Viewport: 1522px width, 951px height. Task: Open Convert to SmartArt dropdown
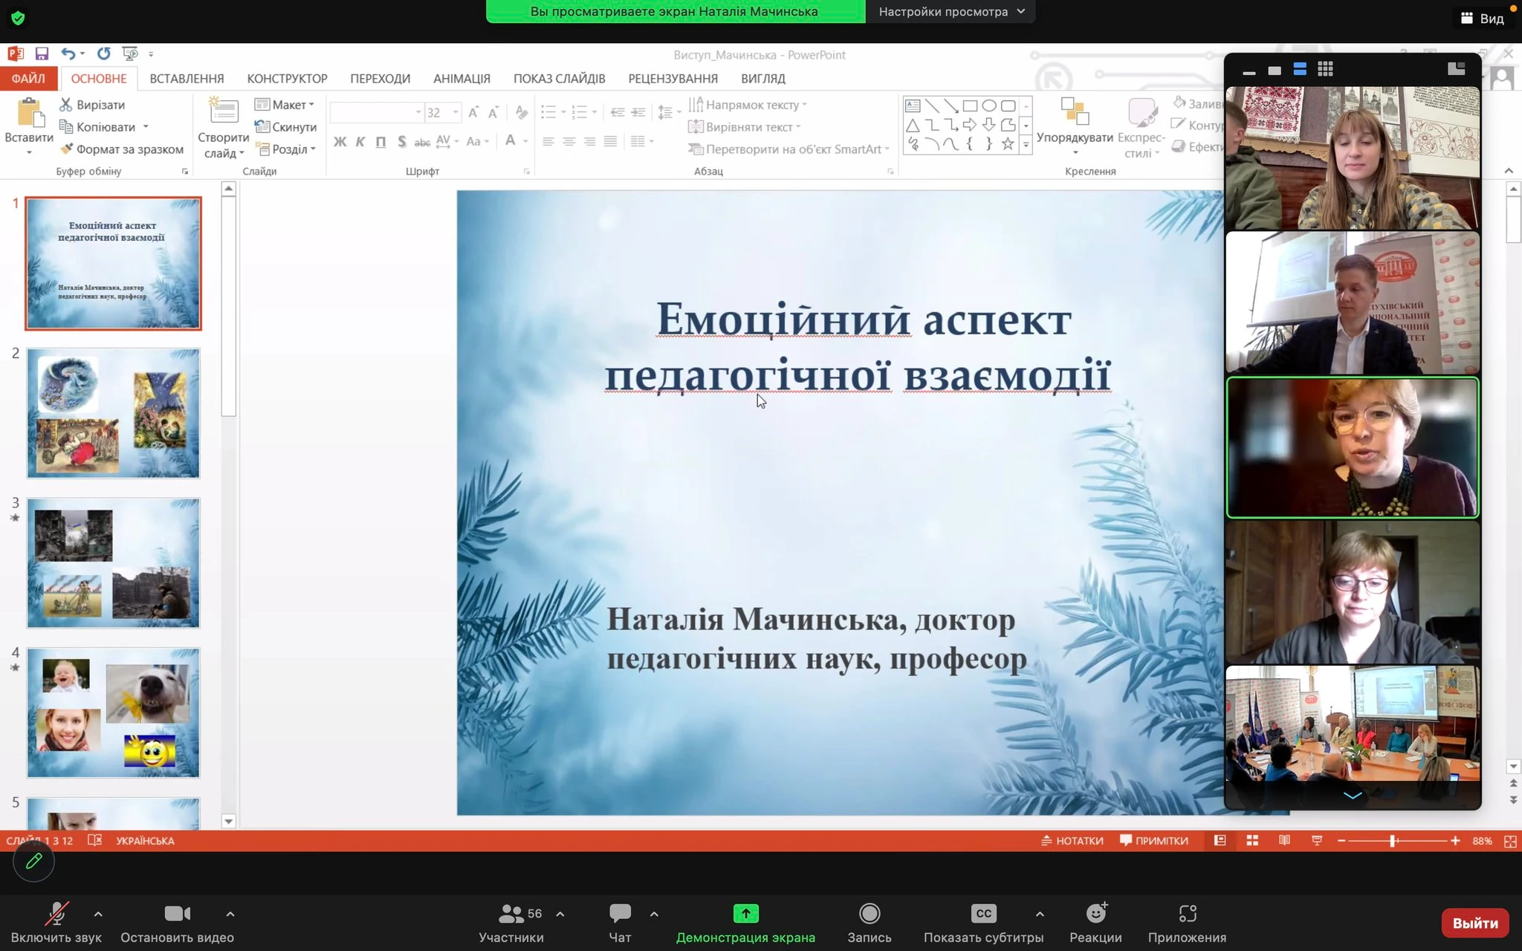788,149
